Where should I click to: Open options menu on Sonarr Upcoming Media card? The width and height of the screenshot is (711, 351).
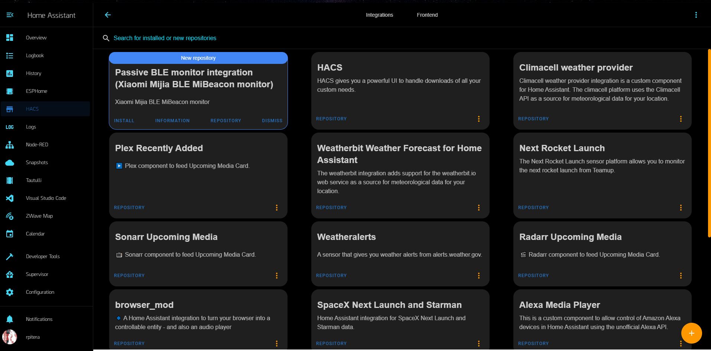pyautogui.click(x=276, y=276)
